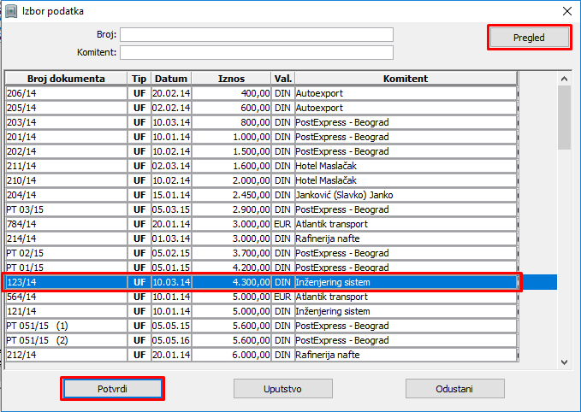The image size is (581, 412).
Task: Sort by Broj dokumenta column header
Action: point(67,79)
